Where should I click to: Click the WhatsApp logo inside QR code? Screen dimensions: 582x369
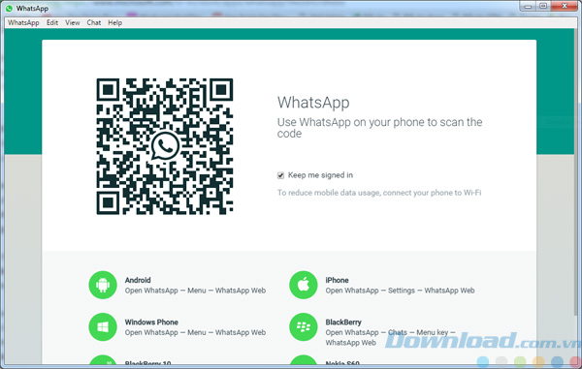165,146
